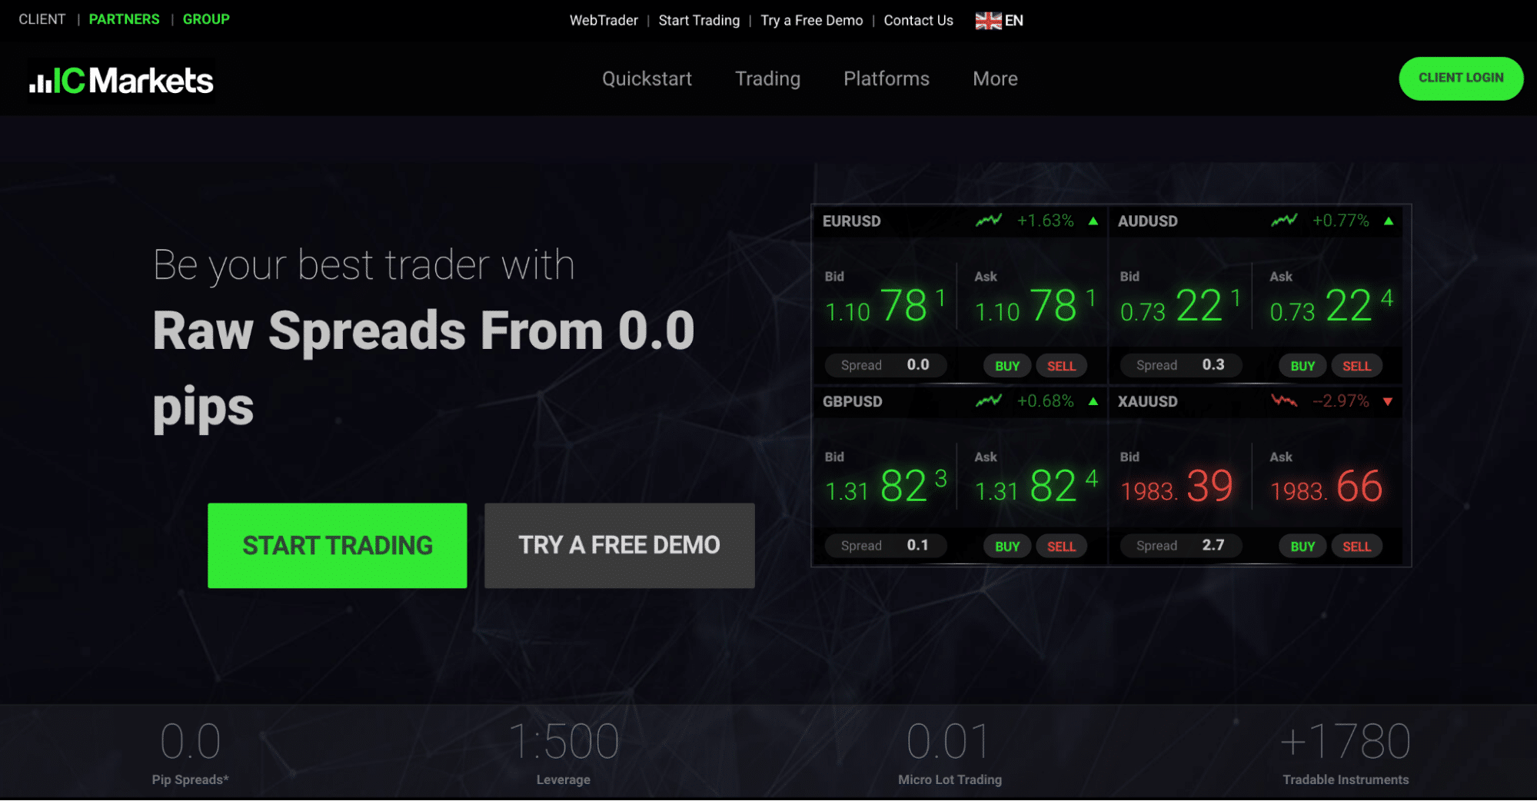Image resolution: width=1537 pixels, height=801 pixels.
Task: Click the XAUUSD ask price 1983.66
Action: [1326, 487]
